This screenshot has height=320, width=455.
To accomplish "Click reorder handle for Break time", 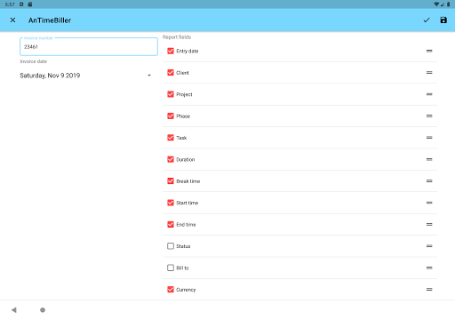I will [429, 181].
